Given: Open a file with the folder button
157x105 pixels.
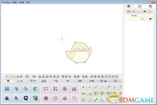Looking at the screenshot, I should point(14,77).
